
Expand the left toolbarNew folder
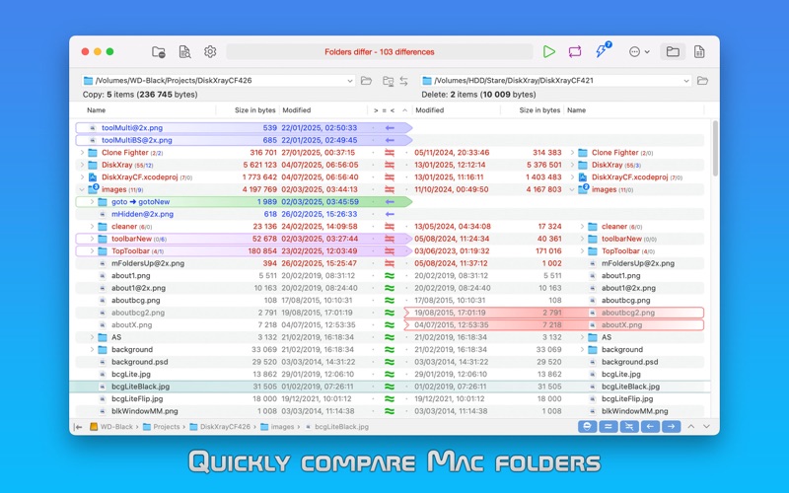(x=92, y=239)
